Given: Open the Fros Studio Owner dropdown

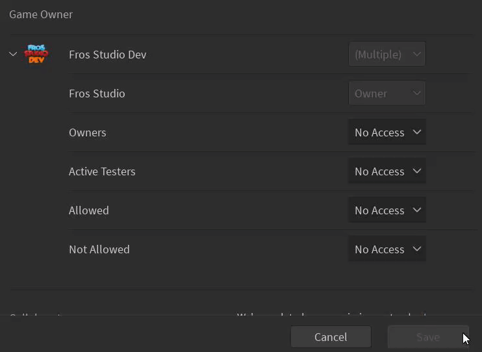Looking at the screenshot, I should click(x=387, y=93).
